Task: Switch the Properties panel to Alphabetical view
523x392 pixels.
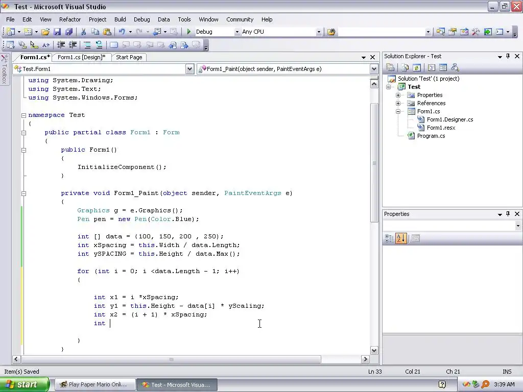Action: 401,238
